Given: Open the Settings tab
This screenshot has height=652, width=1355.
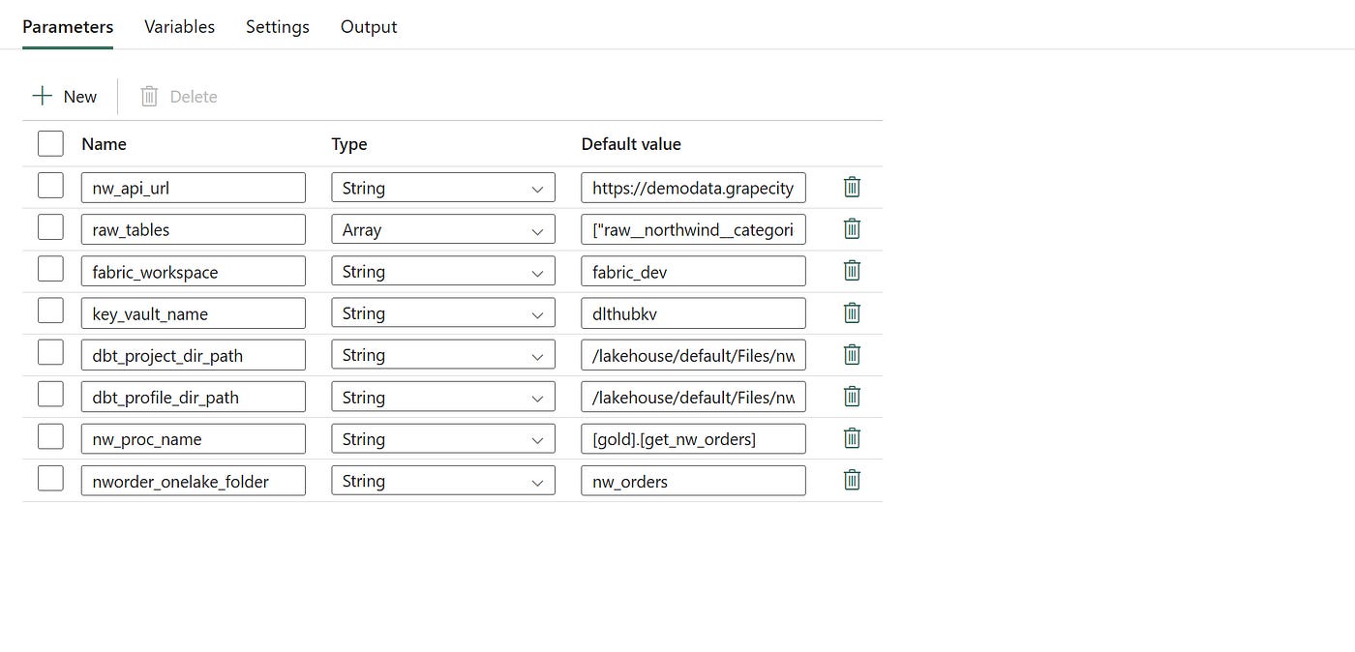Looking at the screenshot, I should [278, 27].
